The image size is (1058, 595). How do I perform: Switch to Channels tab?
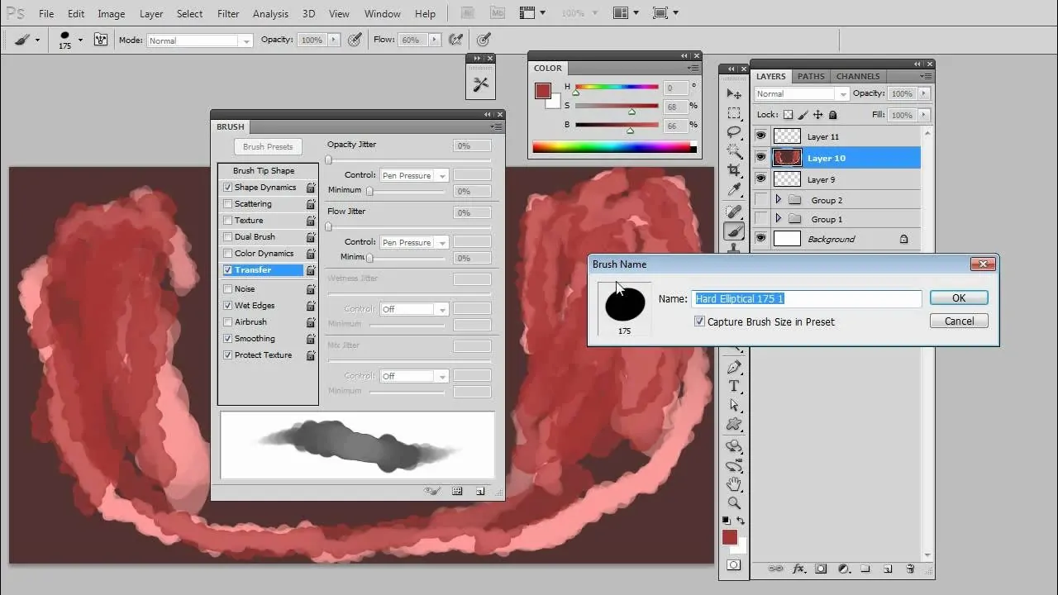pos(858,76)
